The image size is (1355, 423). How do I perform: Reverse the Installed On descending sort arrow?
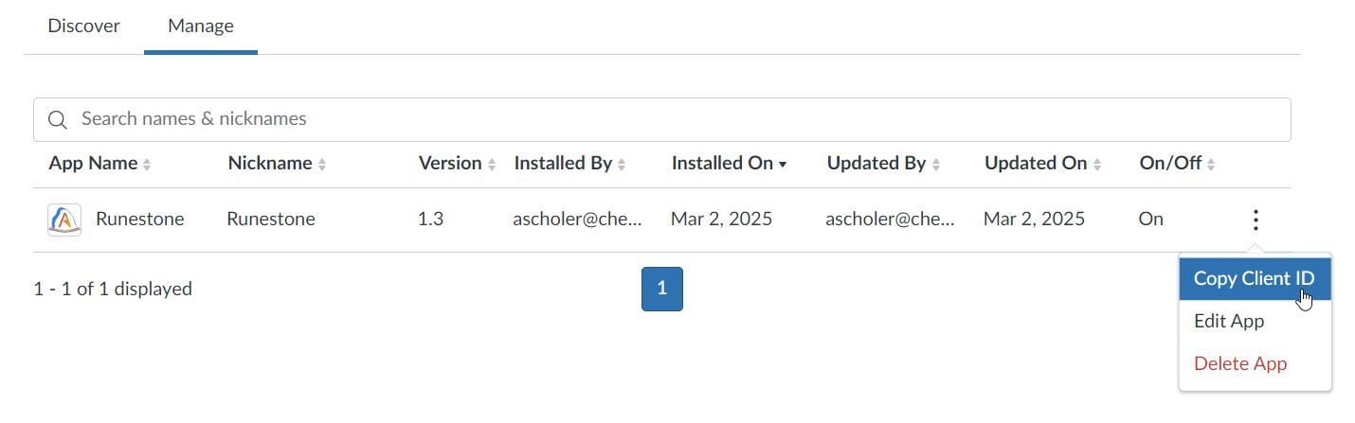click(783, 165)
